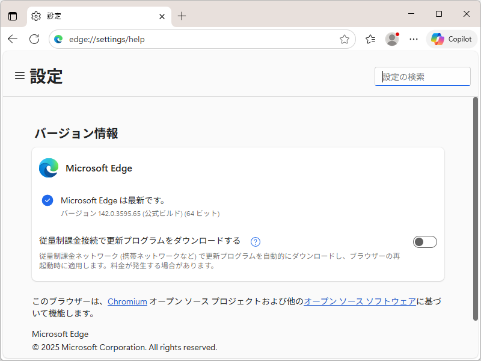The width and height of the screenshot is (481, 361).
Task: Open the ellipsis settings menu
Action: click(413, 39)
